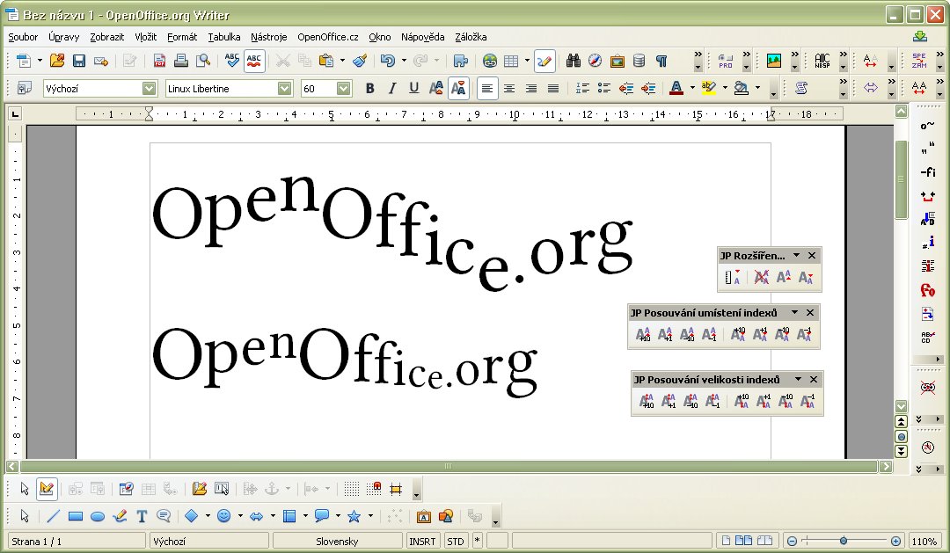Close the JP Posouvání velikosti indexů toolbar
Viewport: 950px width, 553px height.
point(813,379)
